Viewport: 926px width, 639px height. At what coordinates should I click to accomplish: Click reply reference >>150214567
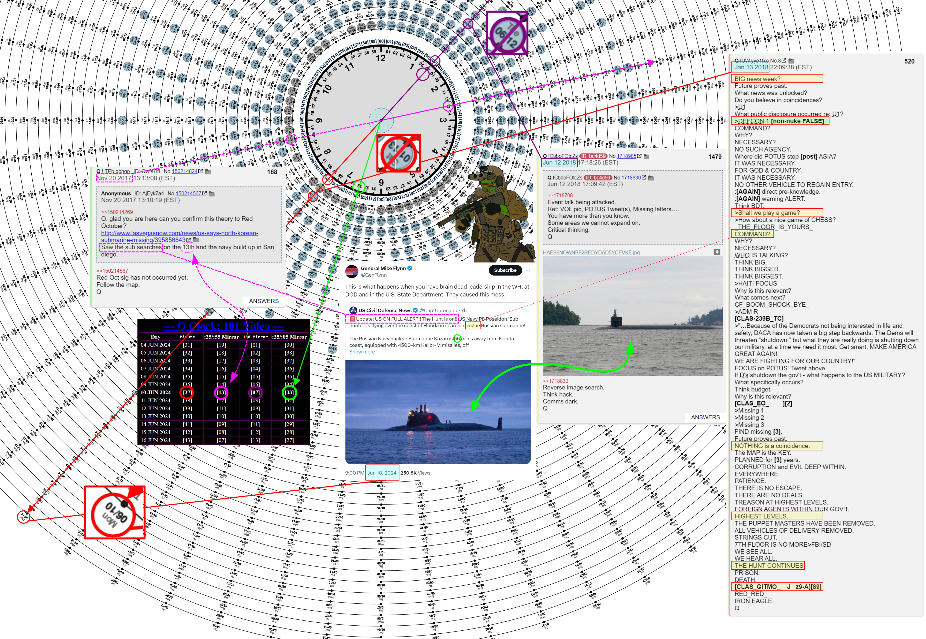pyautogui.click(x=112, y=271)
